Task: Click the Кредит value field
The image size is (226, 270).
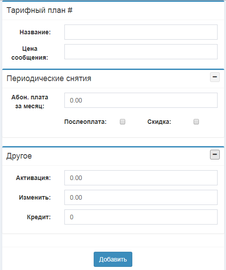Action: pos(141,217)
